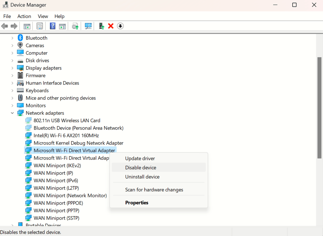Collapse the Network adapters category
323x236 pixels.
[12, 113]
